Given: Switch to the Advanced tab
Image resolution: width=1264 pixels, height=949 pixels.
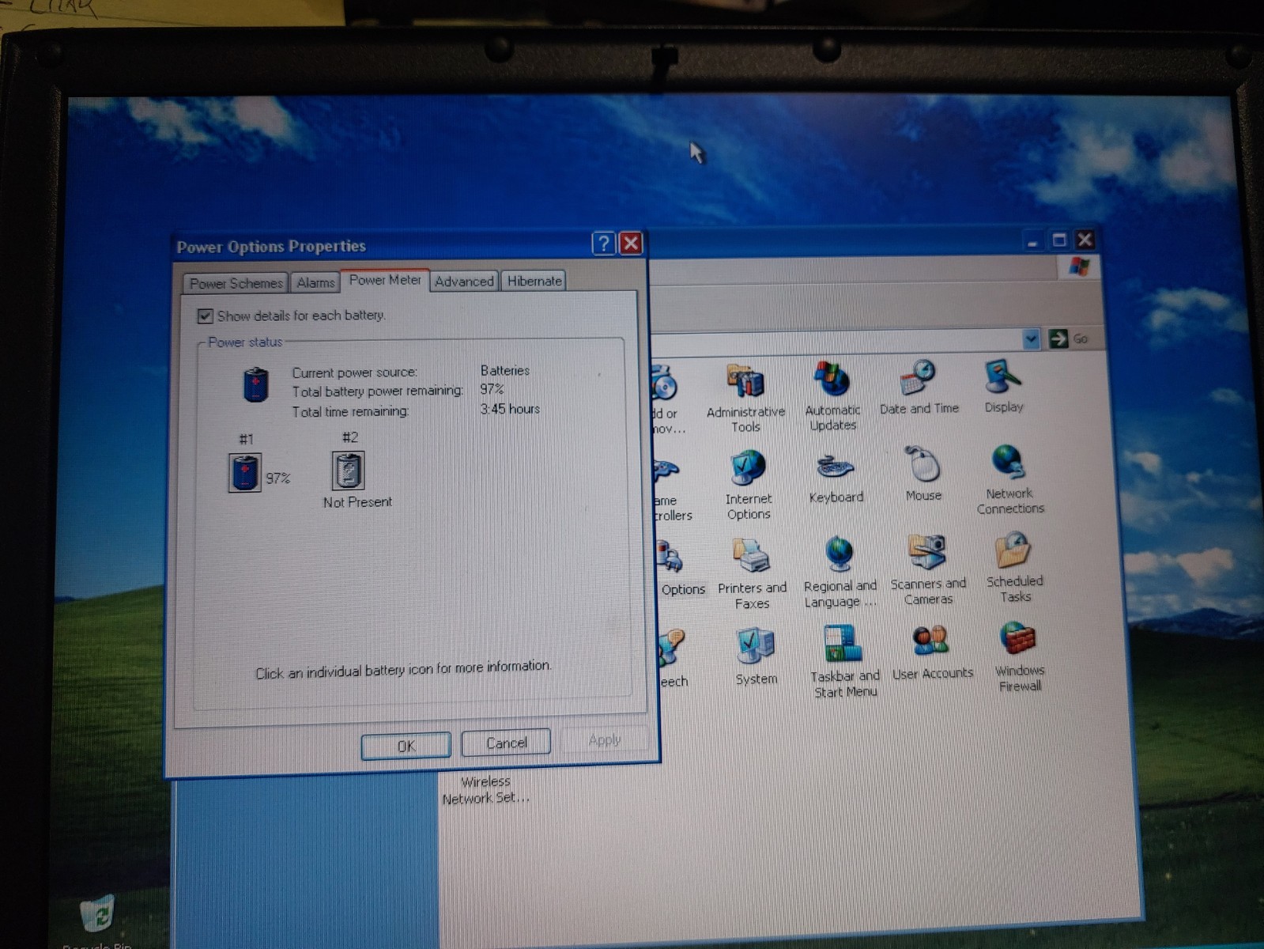Looking at the screenshot, I should pos(464,282).
